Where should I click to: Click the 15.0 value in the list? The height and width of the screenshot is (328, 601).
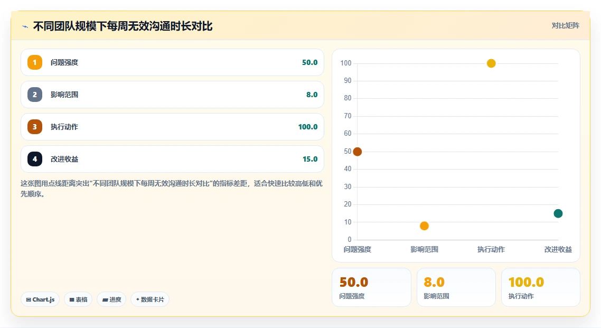tap(309, 159)
